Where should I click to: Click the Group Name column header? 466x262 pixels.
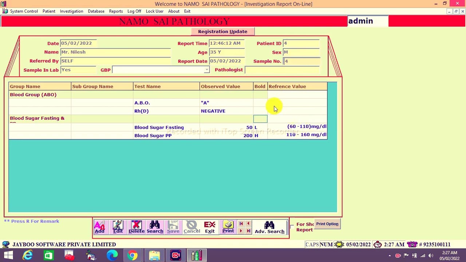pos(40,87)
